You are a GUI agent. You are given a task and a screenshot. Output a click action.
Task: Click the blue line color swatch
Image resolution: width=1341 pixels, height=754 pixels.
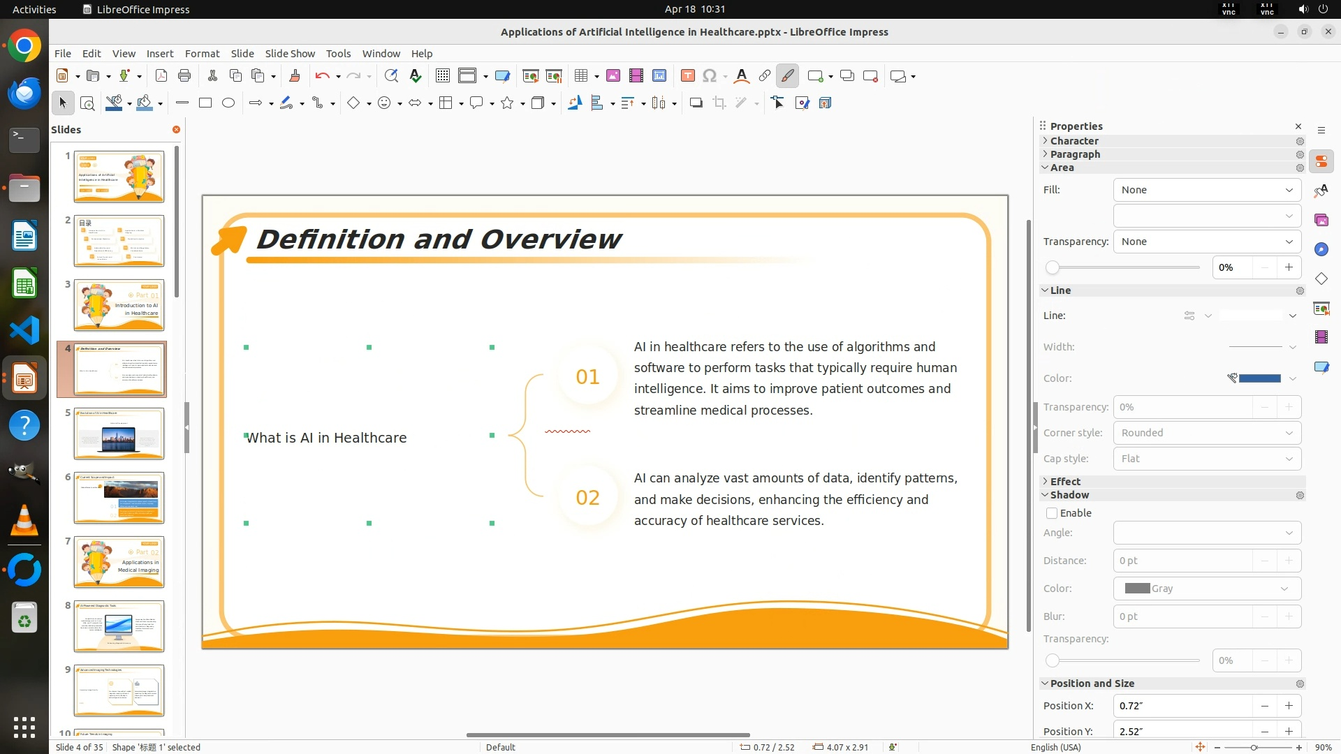coord(1259,378)
